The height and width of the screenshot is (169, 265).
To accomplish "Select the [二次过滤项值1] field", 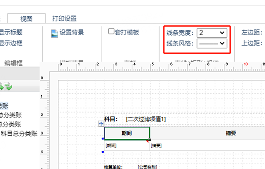I will (146, 119).
